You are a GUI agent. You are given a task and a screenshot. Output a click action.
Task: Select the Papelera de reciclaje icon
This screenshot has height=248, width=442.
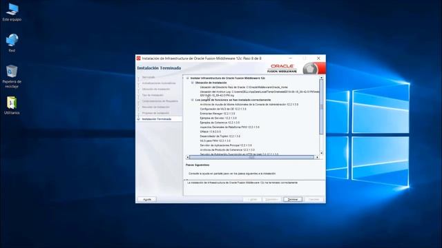coord(12,76)
